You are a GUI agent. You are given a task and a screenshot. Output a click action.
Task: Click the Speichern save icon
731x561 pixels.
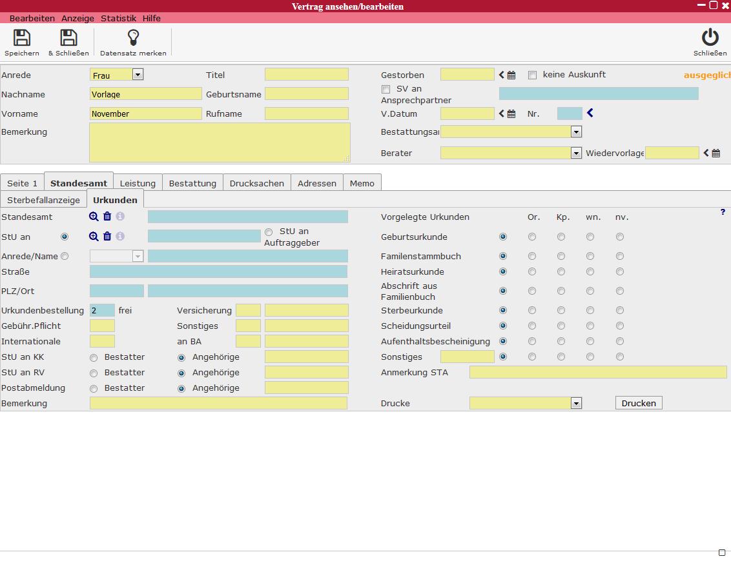(21, 38)
